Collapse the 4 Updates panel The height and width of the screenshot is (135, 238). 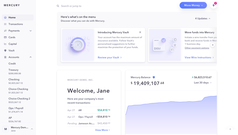(x=203, y=19)
